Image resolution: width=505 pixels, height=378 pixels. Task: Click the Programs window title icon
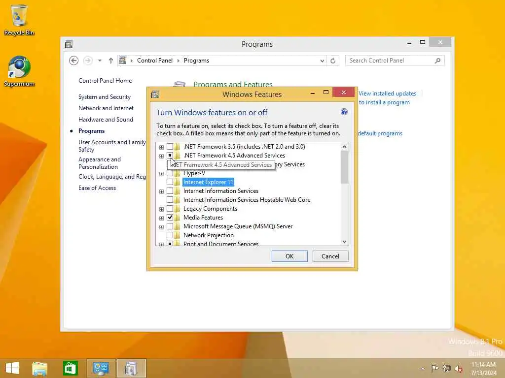coord(69,44)
